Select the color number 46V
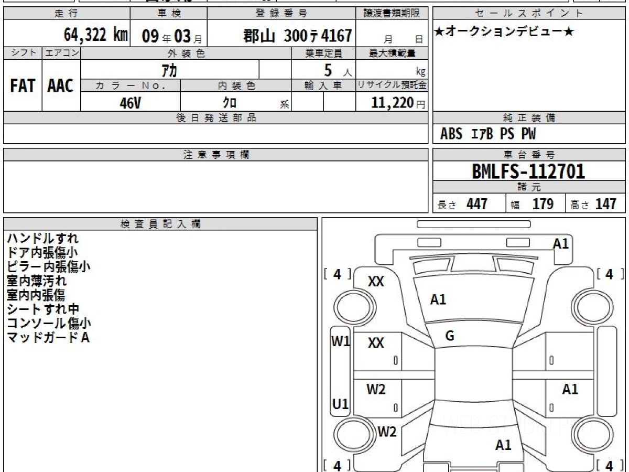 point(130,103)
